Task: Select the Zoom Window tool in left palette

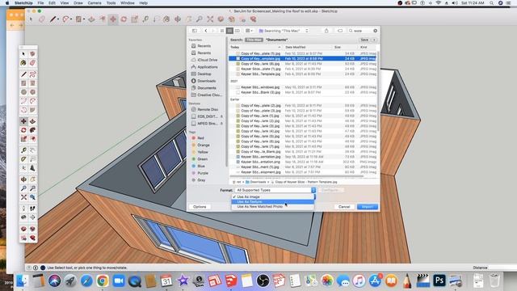Action: [32, 188]
